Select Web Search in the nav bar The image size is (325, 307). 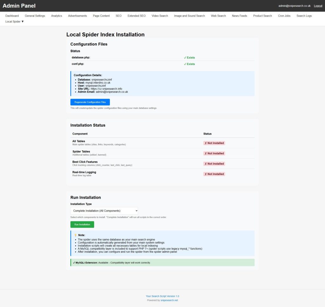click(x=218, y=16)
